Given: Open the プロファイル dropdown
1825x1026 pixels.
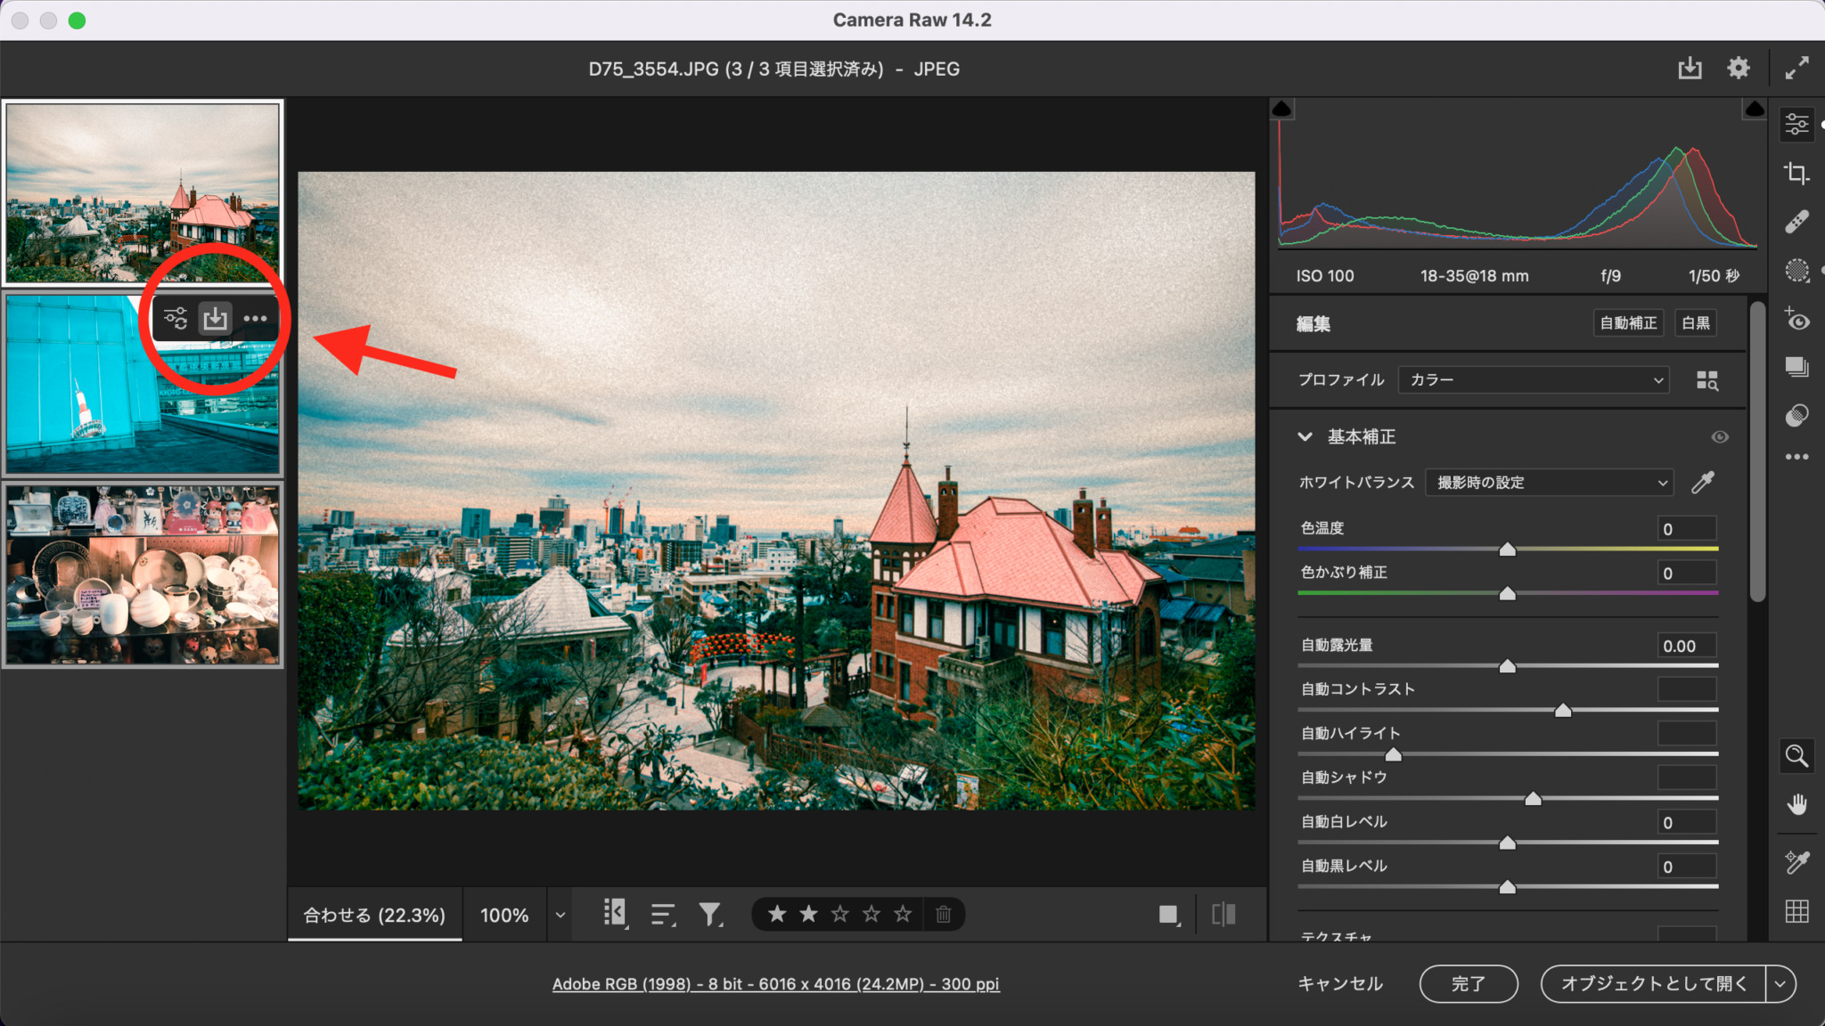Looking at the screenshot, I should pos(1532,379).
